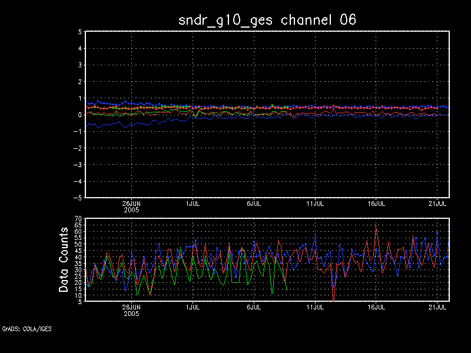The height and width of the screenshot is (353, 471).
Task: Click the y-axis value 0 on the upper chart
Action: click(79, 115)
